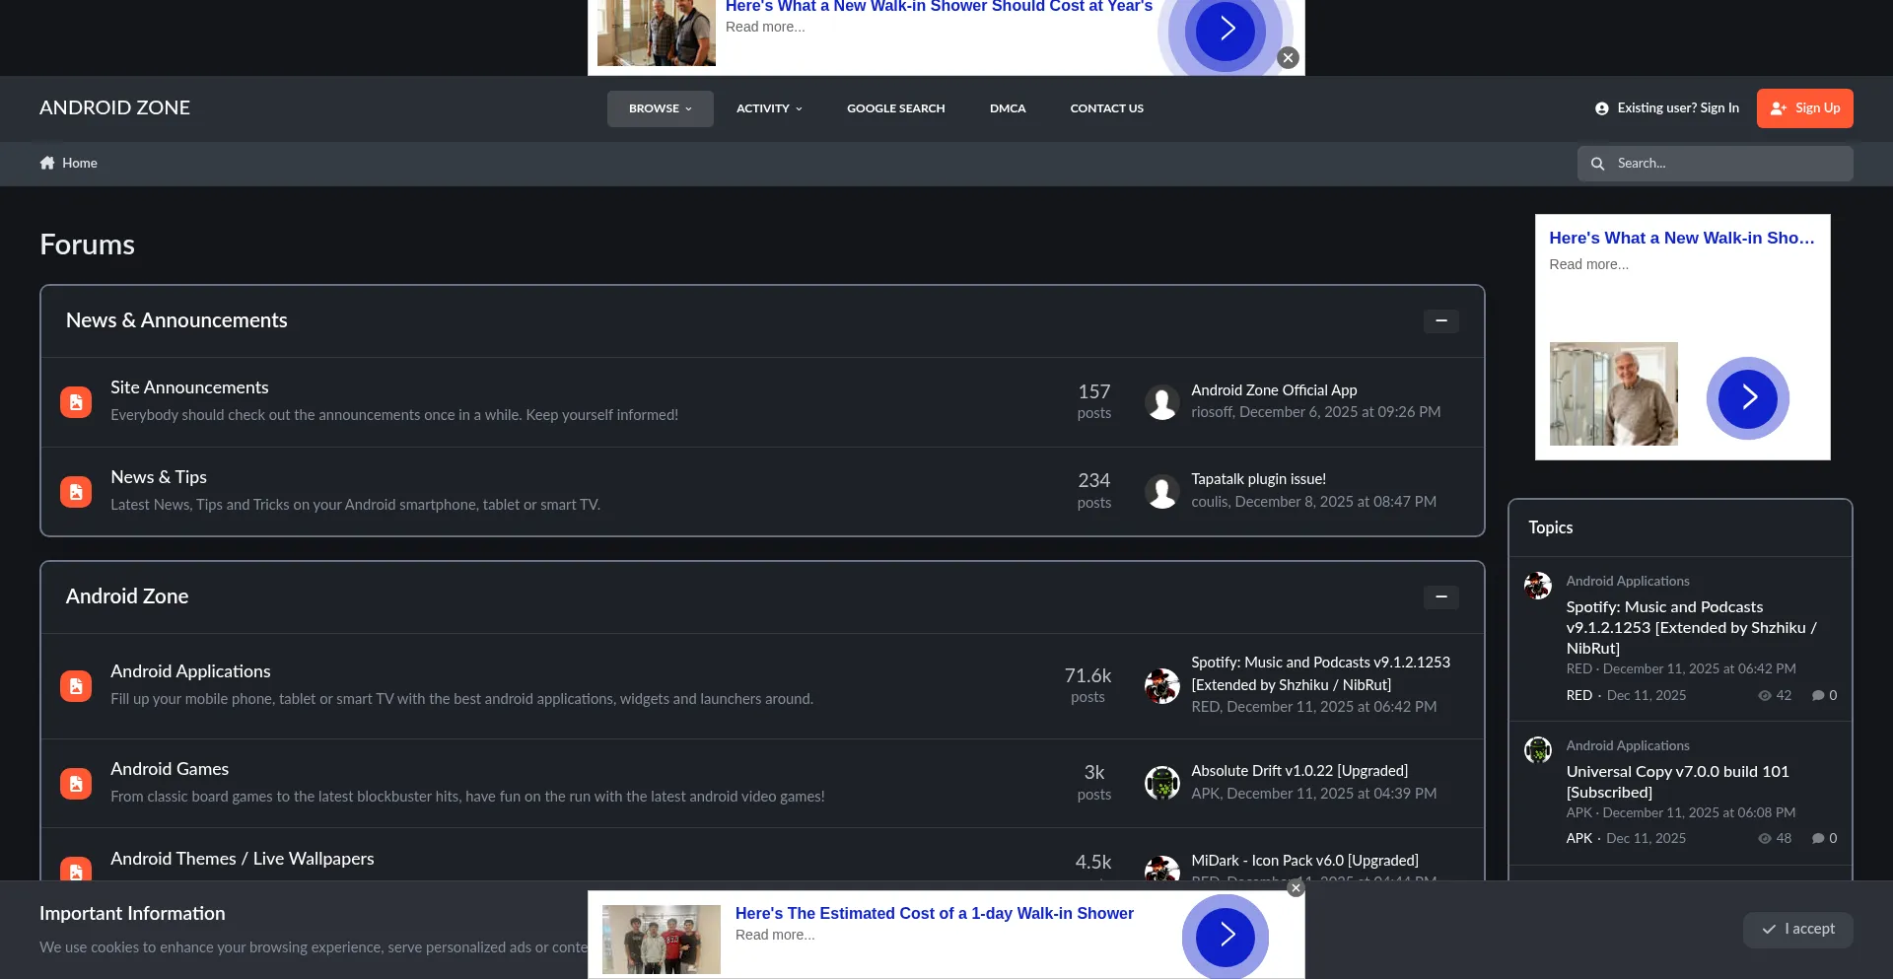Close the bottom banner advertisement

1296,888
